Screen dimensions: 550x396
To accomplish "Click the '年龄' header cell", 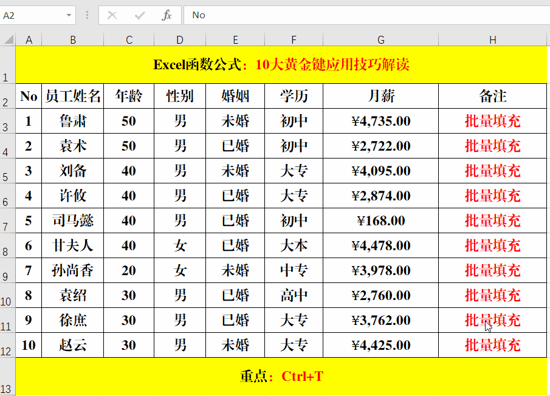I will tap(129, 96).
